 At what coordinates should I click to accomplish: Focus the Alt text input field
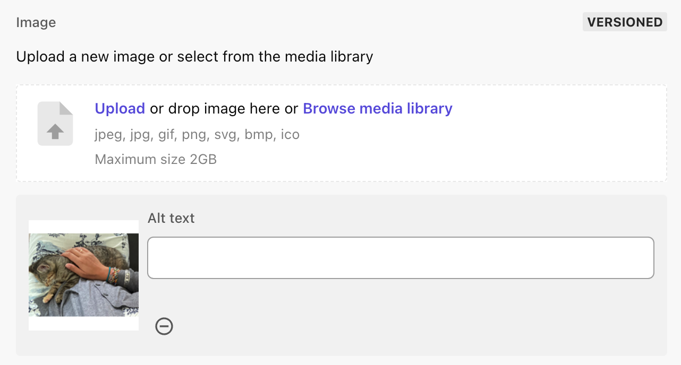tap(401, 258)
